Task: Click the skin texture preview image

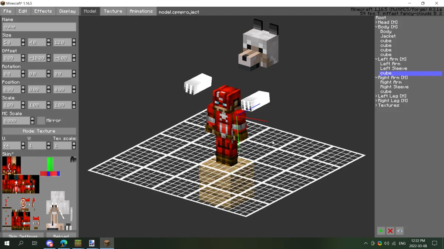Action: (x=39, y=194)
